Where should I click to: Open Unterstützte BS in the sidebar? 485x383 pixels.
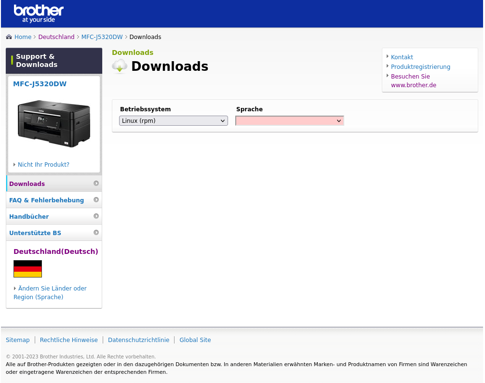pyautogui.click(x=54, y=233)
